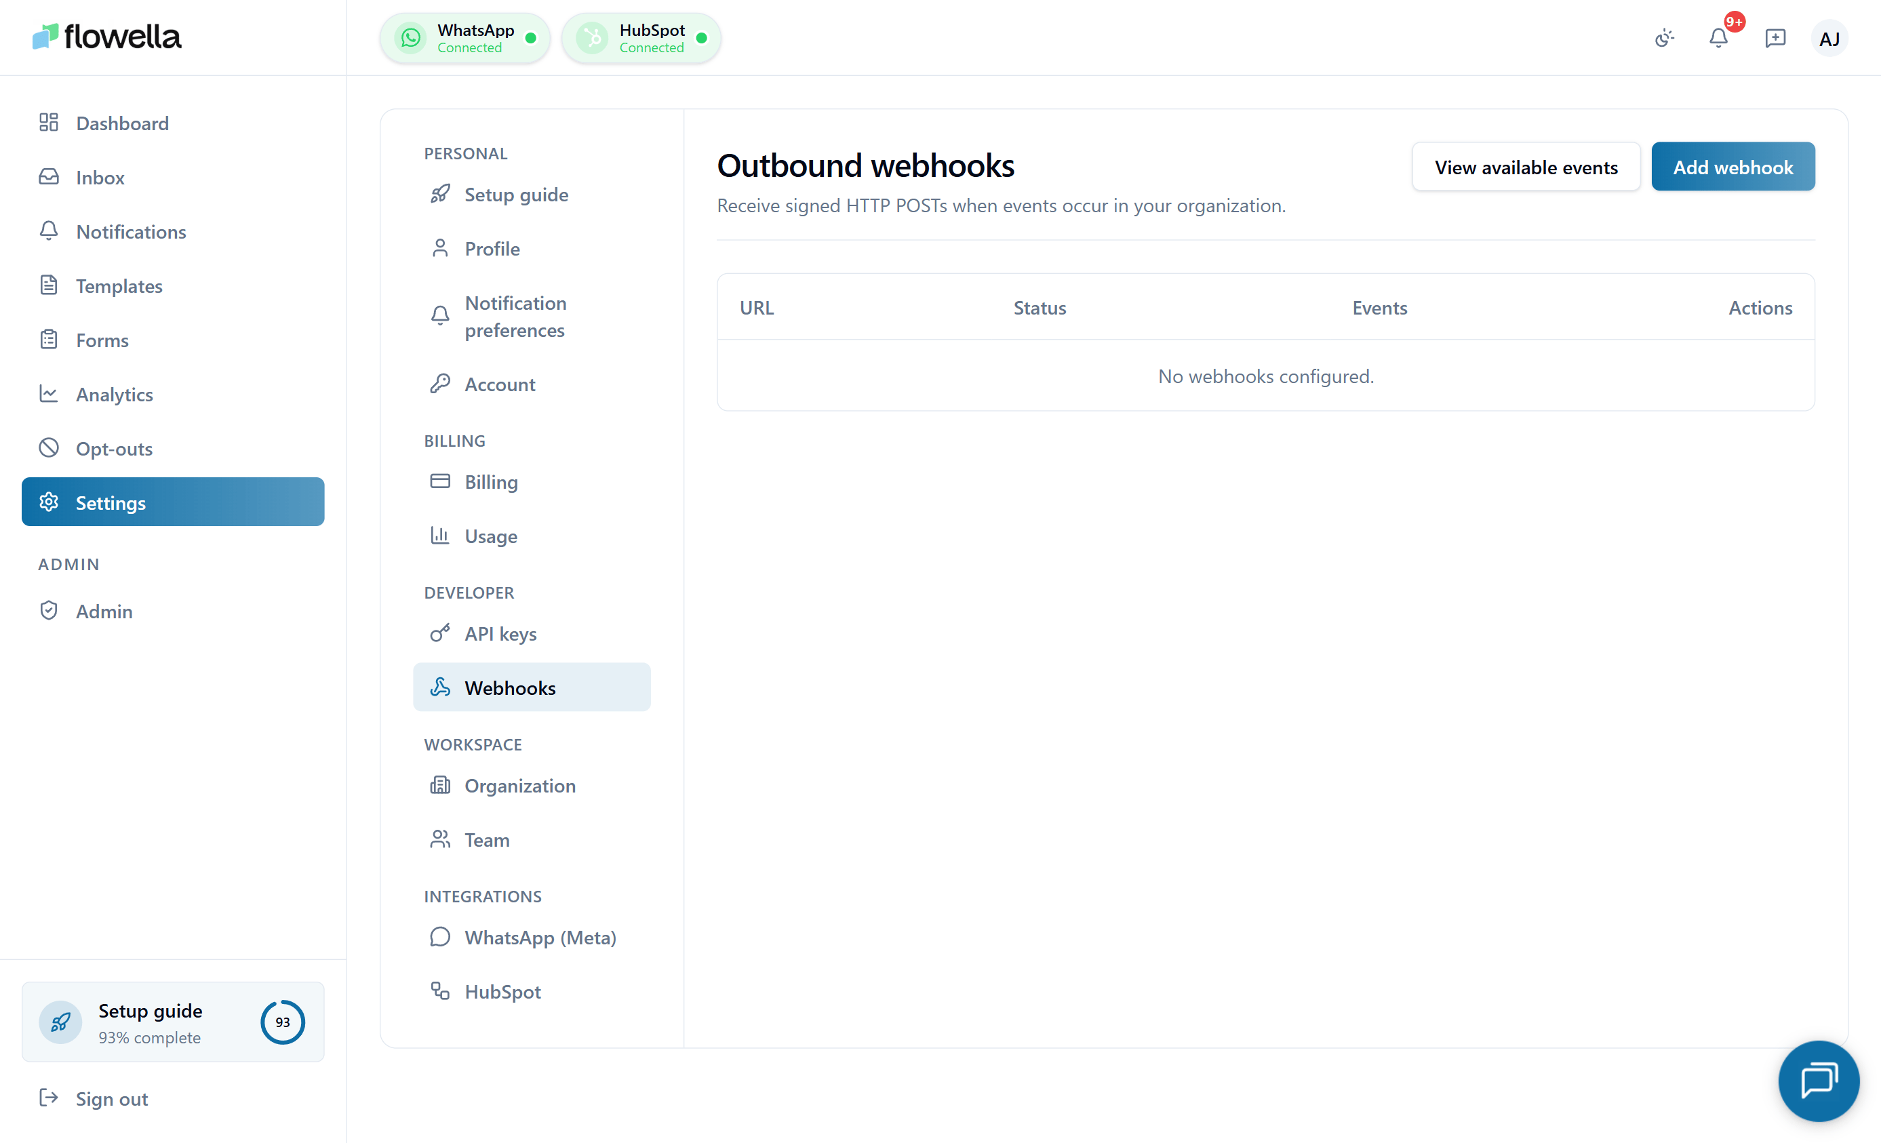Viewport: 1881px width, 1143px height.
Task: Click the Events column header
Action: [1379, 308]
